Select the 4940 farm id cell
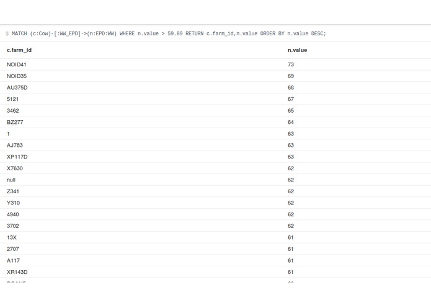The image size is (431, 306). pyautogui.click(x=13, y=214)
